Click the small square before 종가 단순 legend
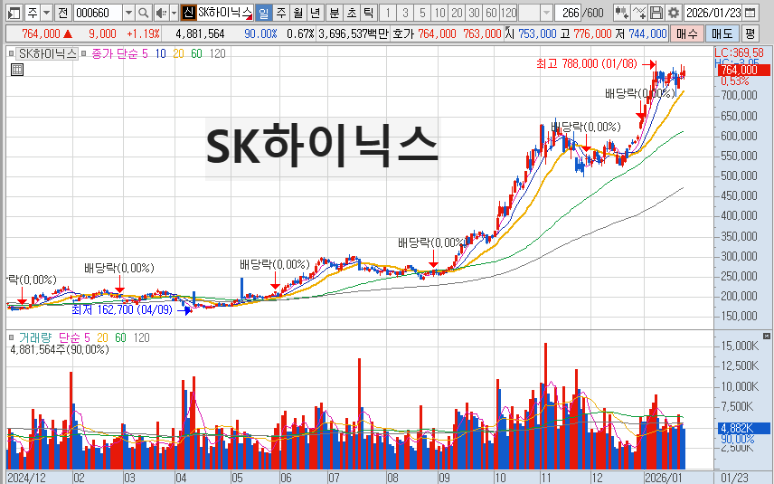The height and width of the screenshot is (484, 774). pyautogui.click(x=84, y=53)
